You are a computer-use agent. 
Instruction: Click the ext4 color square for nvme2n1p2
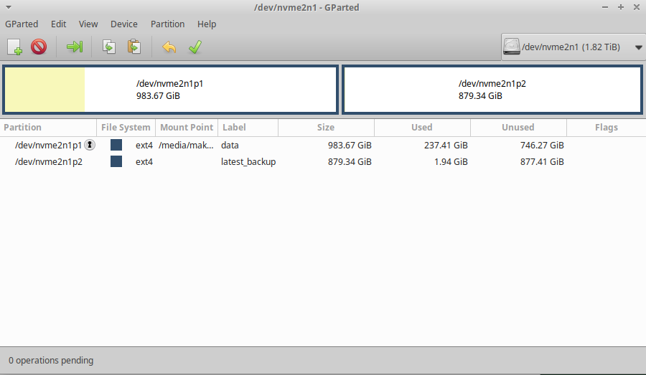pos(116,161)
